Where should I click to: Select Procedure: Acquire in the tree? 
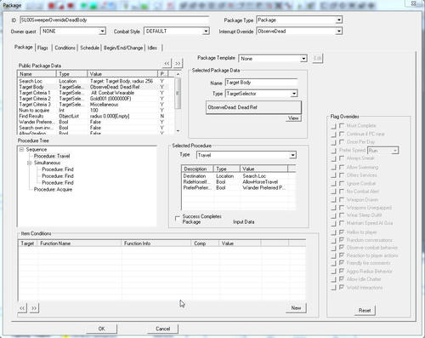[53, 189]
